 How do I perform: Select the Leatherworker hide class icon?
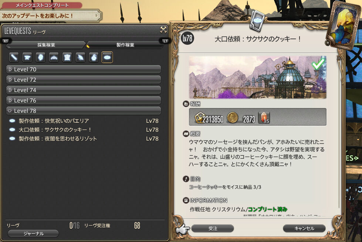67,57
